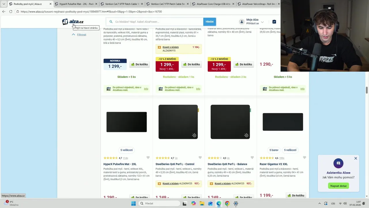This screenshot has height=208, width=369.
Task: Click Napsat dotaz button
Action: pyautogui.click(x=338, y=186)
